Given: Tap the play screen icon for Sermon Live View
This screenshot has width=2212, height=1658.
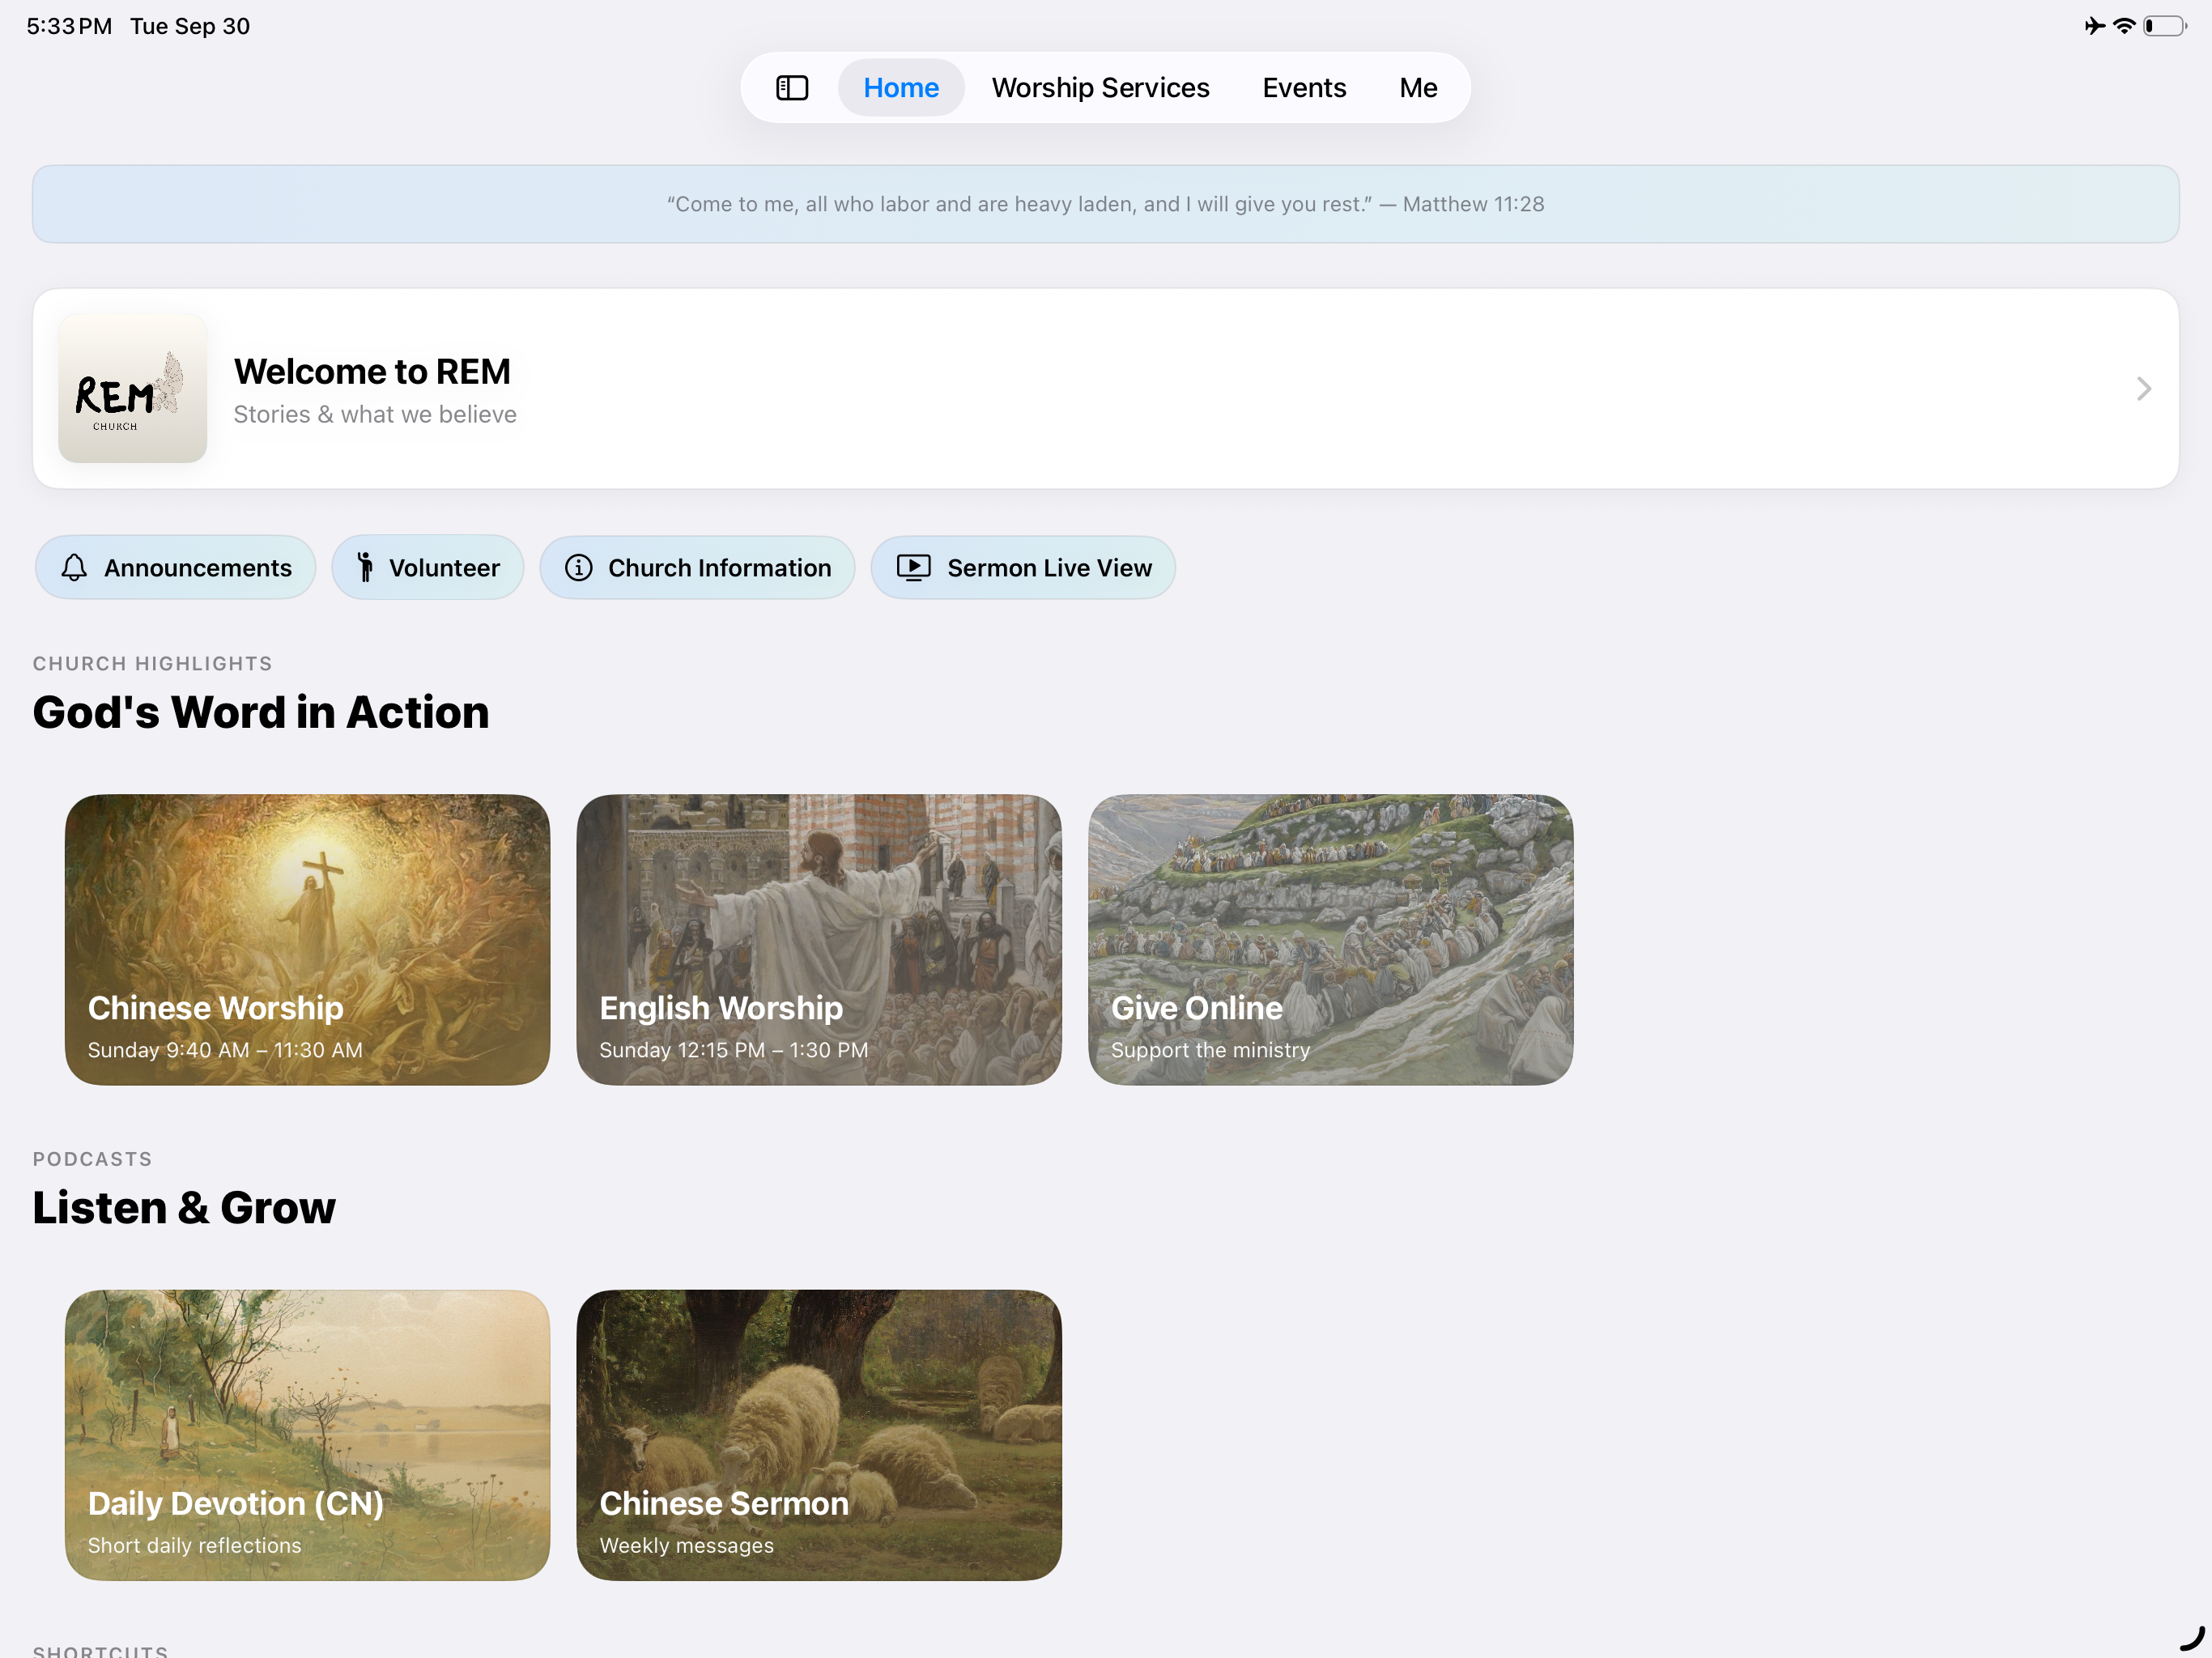Looking at the screenshot, I should tap(914, 568).
